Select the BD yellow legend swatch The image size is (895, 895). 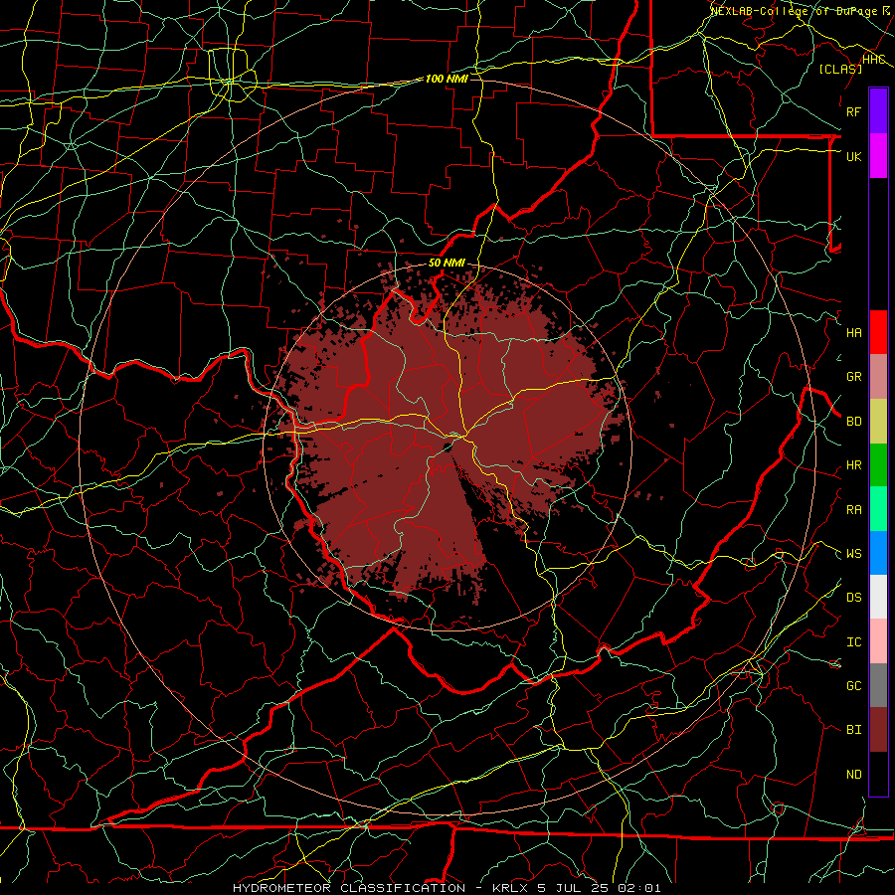point(878,422)
